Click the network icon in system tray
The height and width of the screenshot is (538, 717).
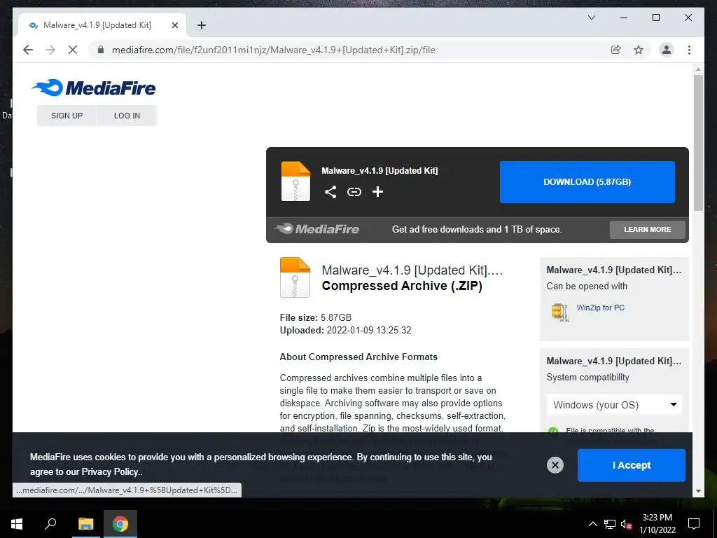(x=610, y=524)
